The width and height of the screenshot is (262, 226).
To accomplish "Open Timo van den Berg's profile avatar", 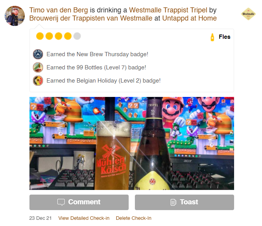I will [x=15, y=16].
